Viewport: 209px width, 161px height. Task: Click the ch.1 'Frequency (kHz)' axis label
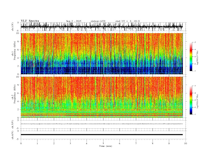pos(15,51)
